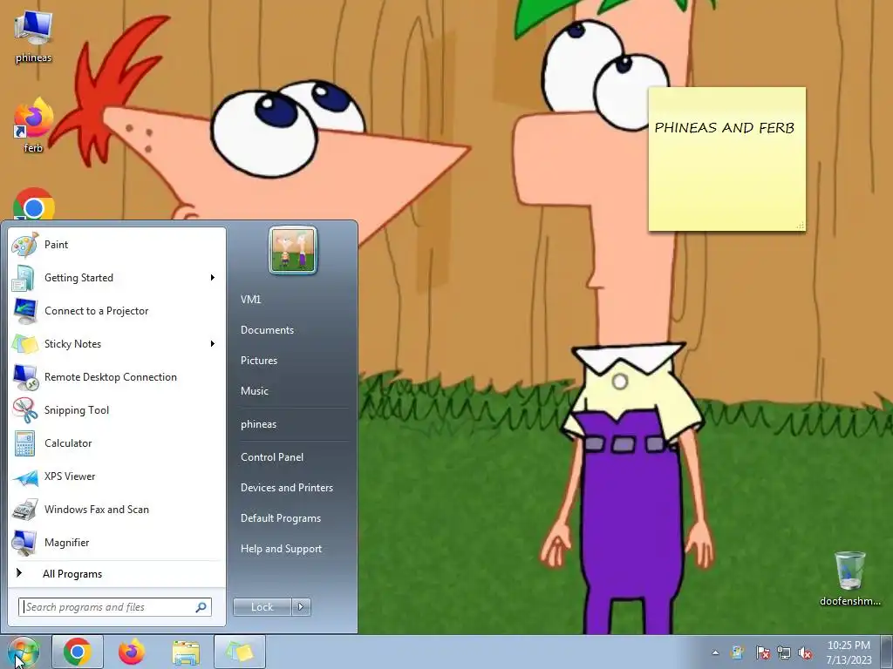Image resolution: width=893 pixels, height=669 pixels.
Task: Expand Sticky Notes jump list arrow
Action: pos(213,343)
